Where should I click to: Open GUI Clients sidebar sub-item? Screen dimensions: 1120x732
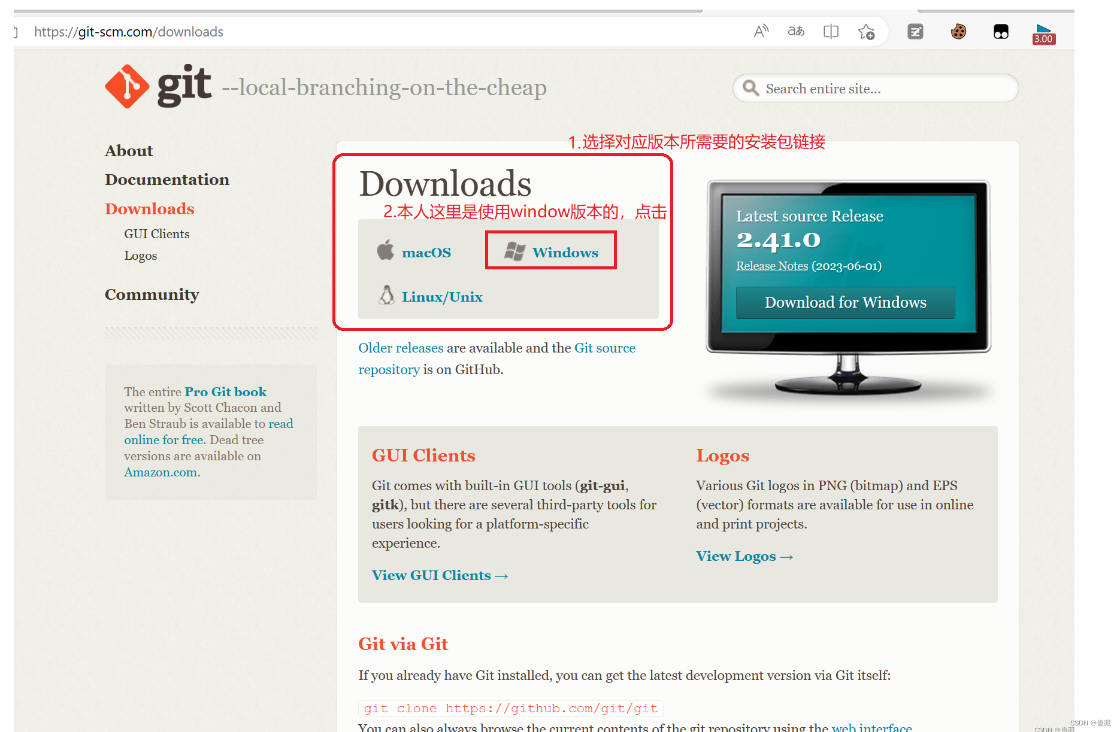click(x=157, y=234)
